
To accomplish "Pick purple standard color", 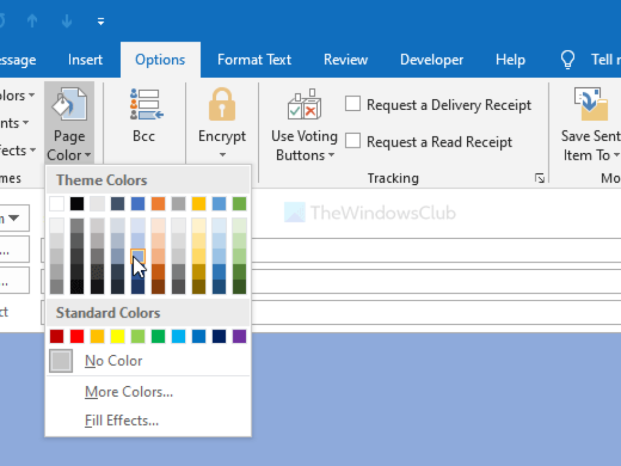I will [239, 337].
